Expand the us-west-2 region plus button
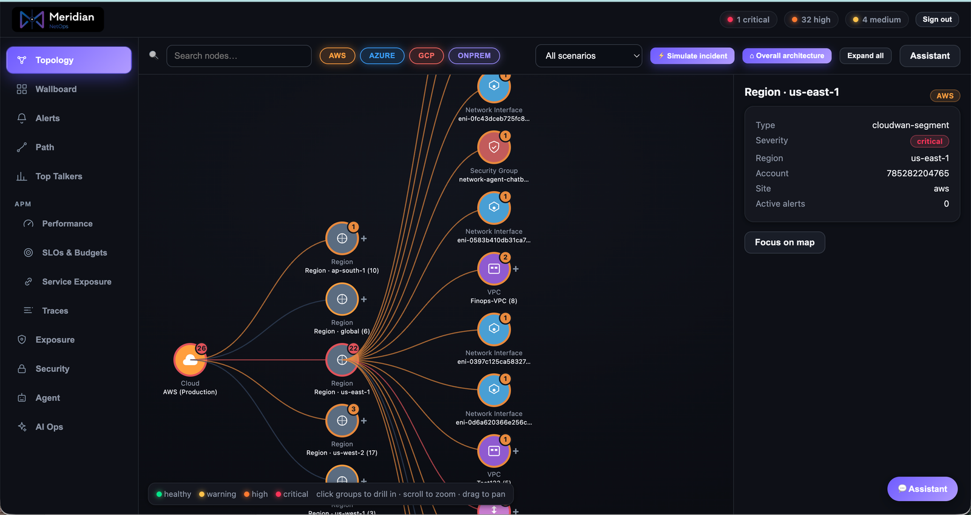 [364, 420]
